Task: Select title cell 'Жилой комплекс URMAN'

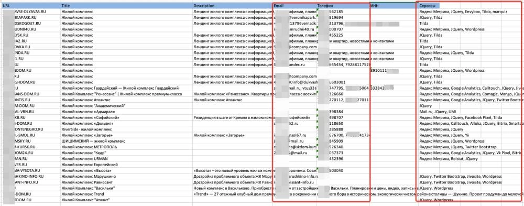Action: click(x=85, y=158)
